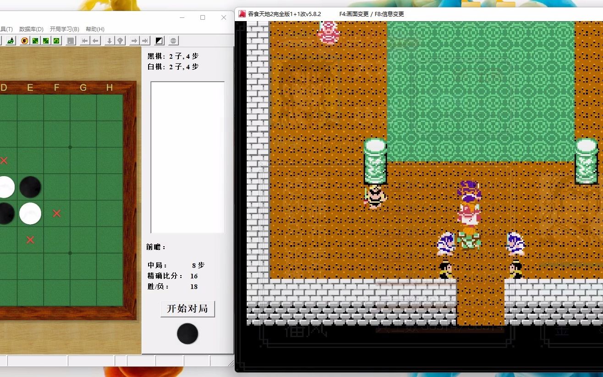This screenshot has width=603, height=377.
Task: Click the gray square stop icon
Action: 70,41
